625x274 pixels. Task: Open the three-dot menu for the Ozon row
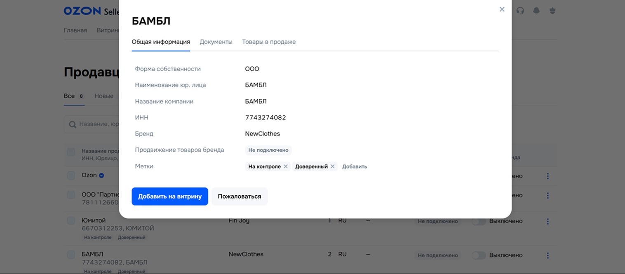547,176
